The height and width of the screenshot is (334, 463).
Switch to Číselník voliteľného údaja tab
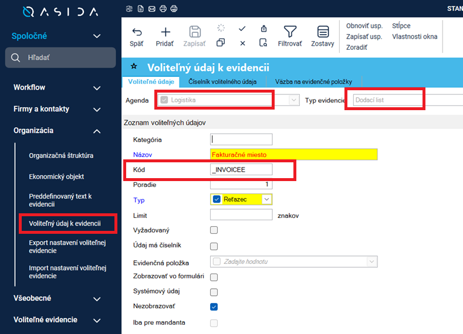223,82
